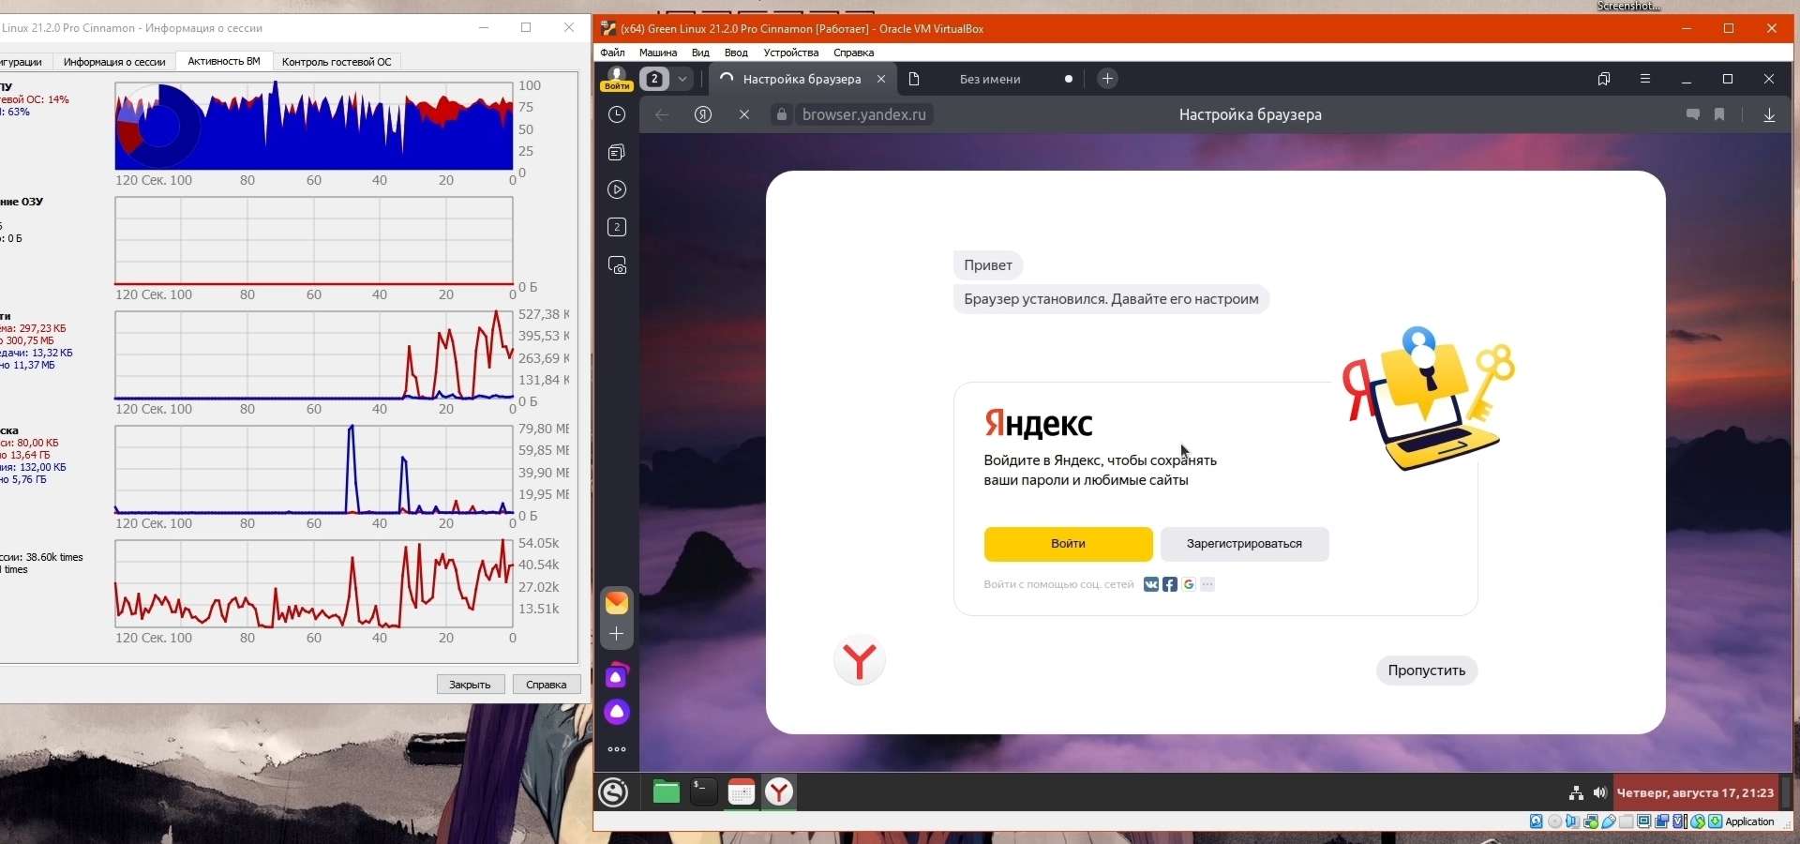Viewport: 1800px width, 844px height.
Task: Click the yellow Войти button
Action: (x=1068, y=544)
